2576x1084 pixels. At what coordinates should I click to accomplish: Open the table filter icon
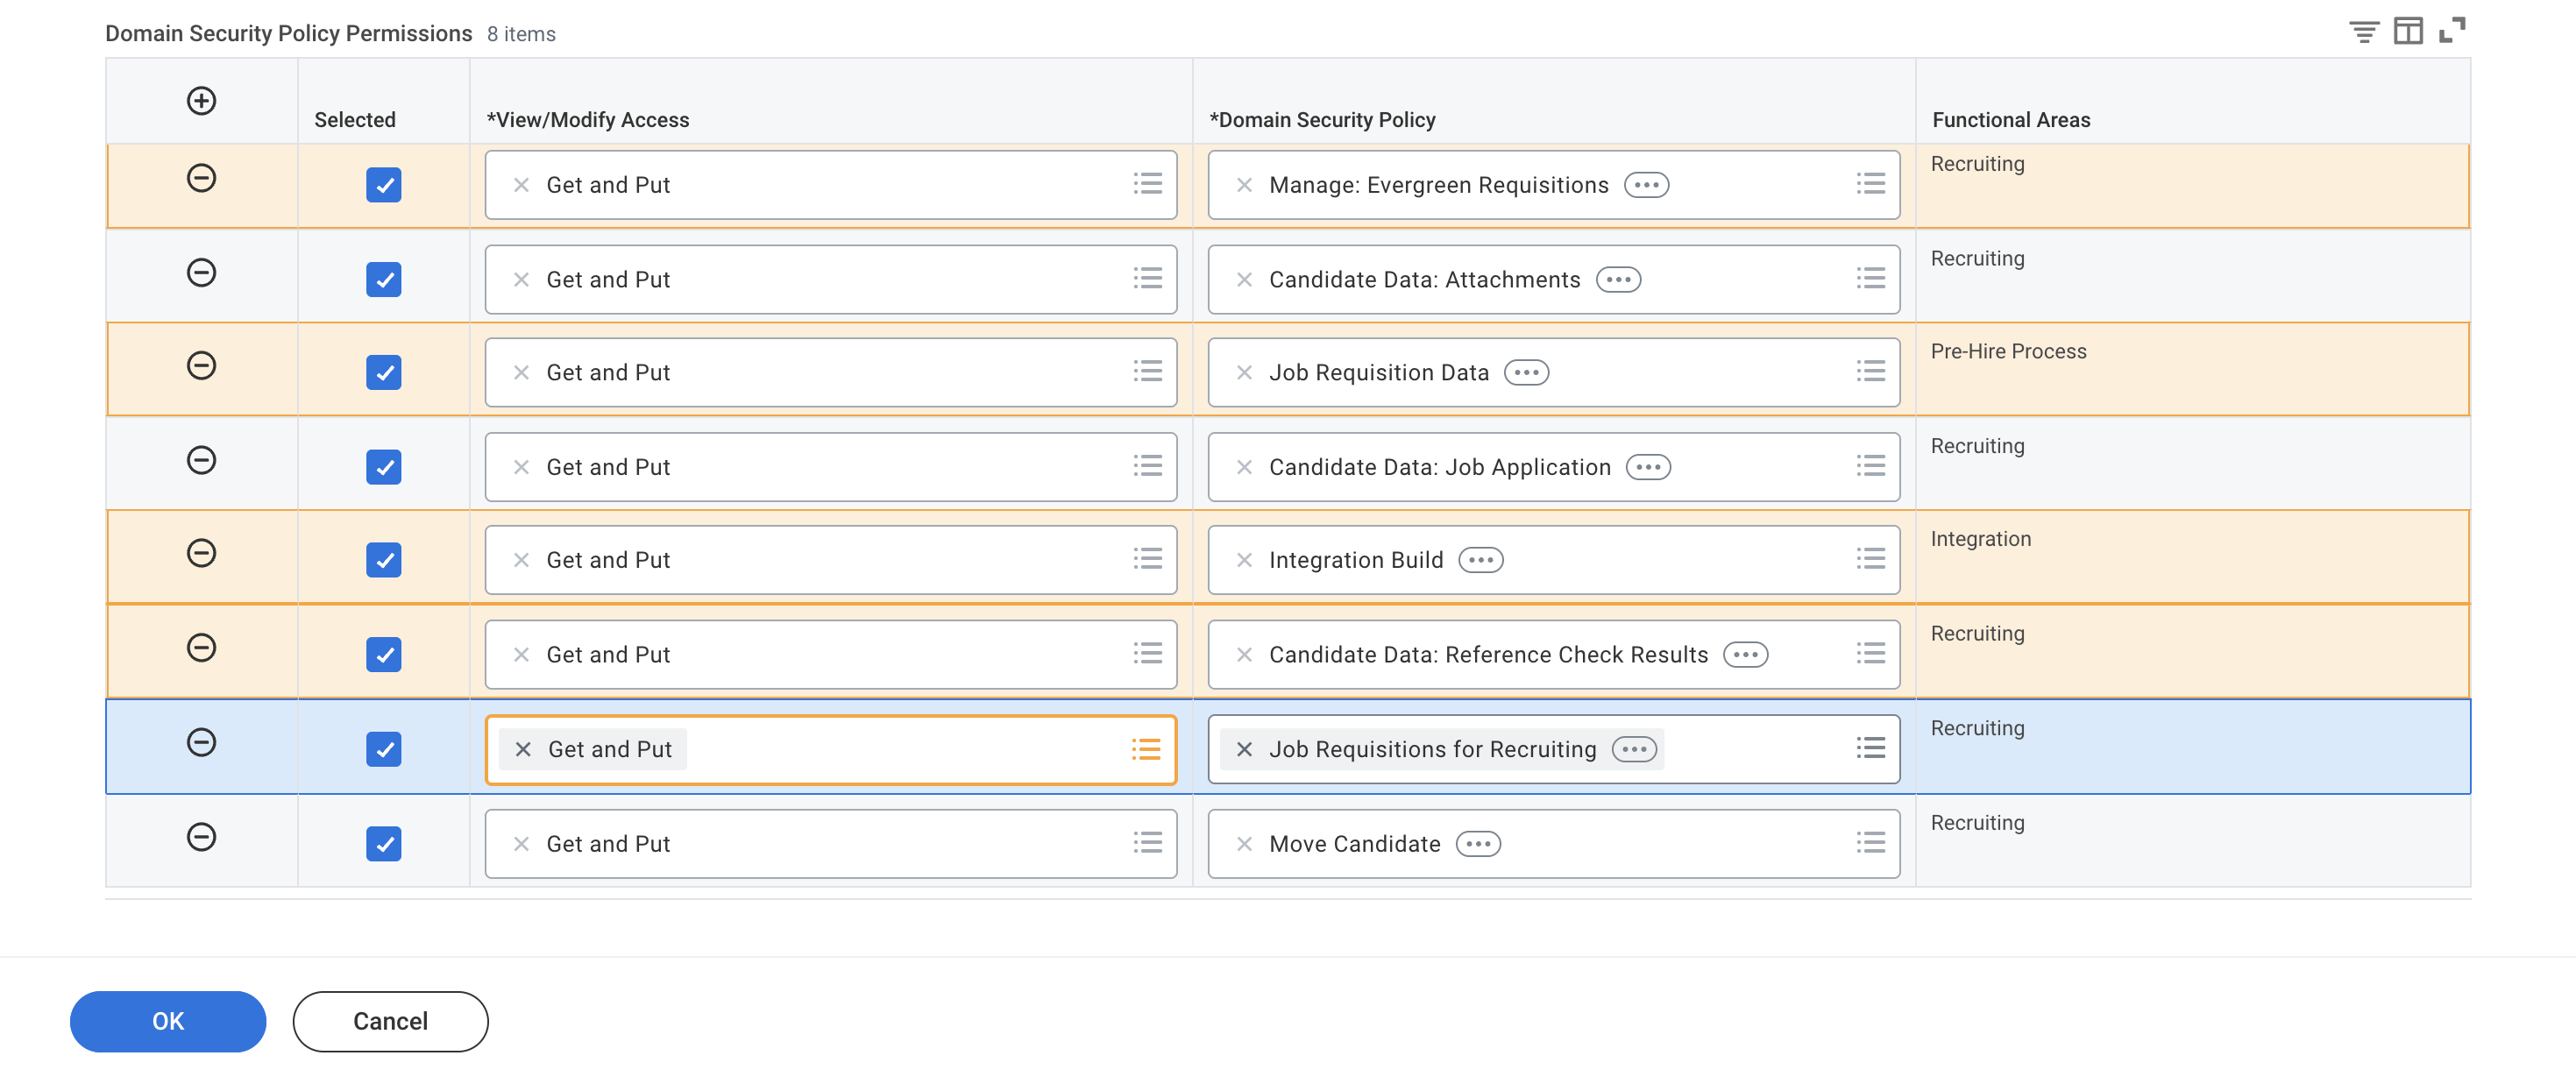[2363, 32]
